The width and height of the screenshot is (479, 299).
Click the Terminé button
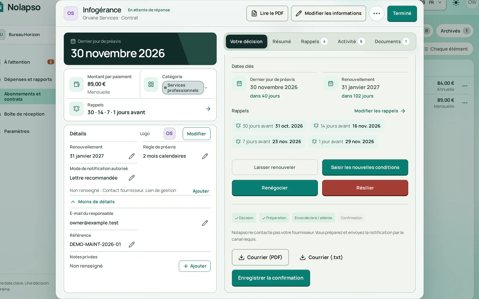click(x=402, y=13)
